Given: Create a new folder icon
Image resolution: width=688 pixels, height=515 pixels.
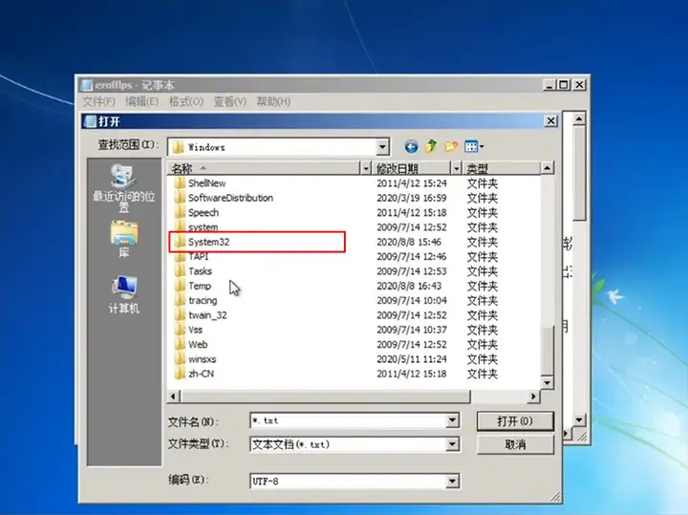Looking at the screenshot, I should [x=451, y=146].
